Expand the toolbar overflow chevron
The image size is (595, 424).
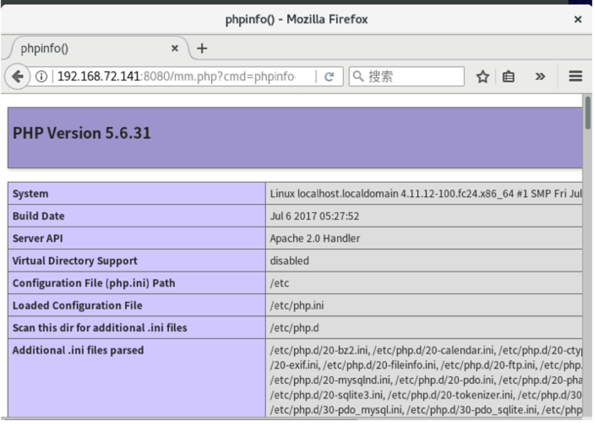pos(540,77)
